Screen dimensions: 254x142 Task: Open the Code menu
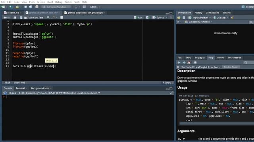pos(17,2)
